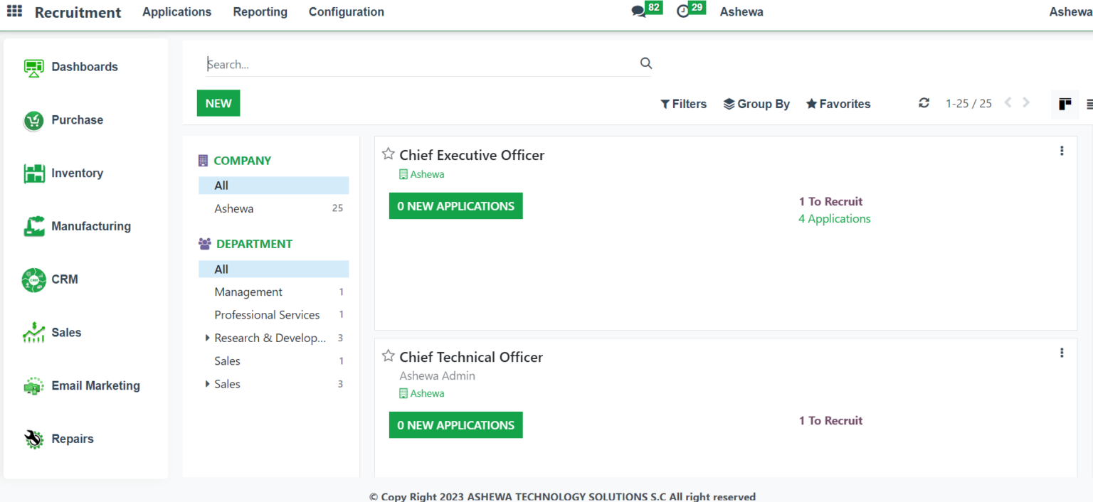Click 0 NEW APPLICATIONS for Chief Executive Officer
The image size is (1093, 502).
[x=456, y=206]
